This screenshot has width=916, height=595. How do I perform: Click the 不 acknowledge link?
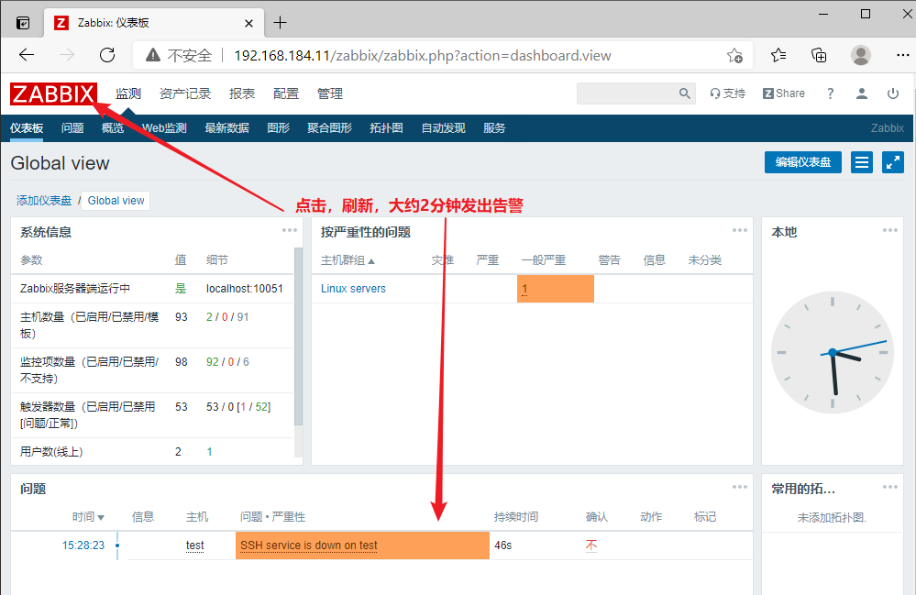(591, 545)
